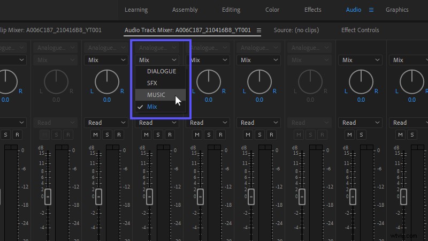Click the pan knob on the rightmost track
This screenshot has width=428, height=241.
tap(411, 82)
